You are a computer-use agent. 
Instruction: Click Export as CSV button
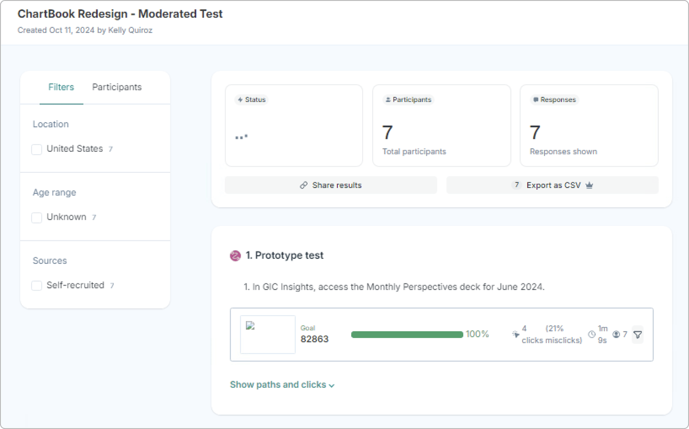[x=553, y=185]
